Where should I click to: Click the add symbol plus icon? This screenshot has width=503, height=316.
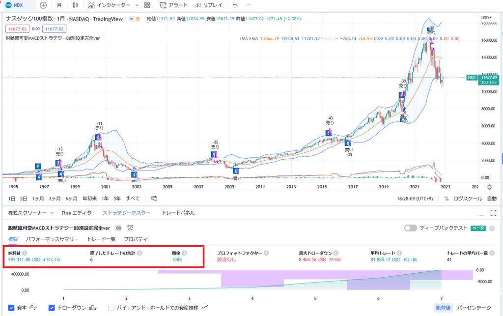[x=43, y=5]
